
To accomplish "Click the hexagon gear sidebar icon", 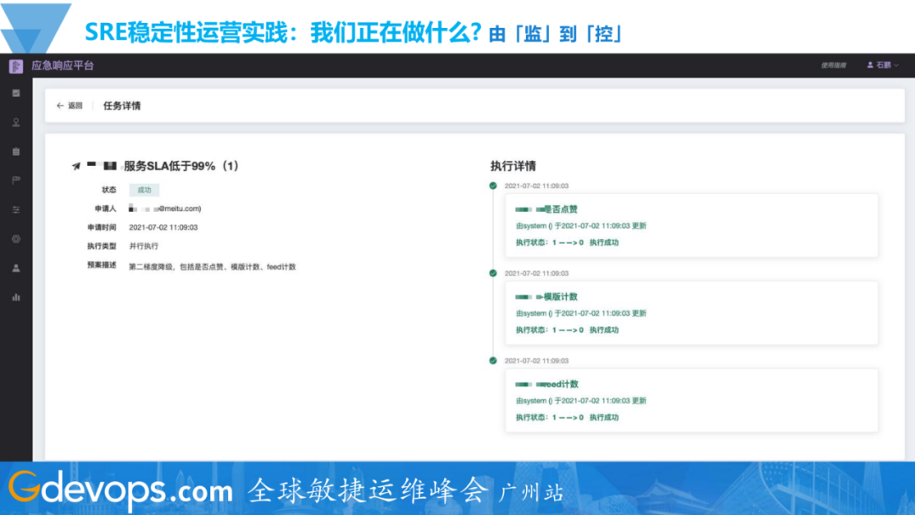I will pos(16,239).
